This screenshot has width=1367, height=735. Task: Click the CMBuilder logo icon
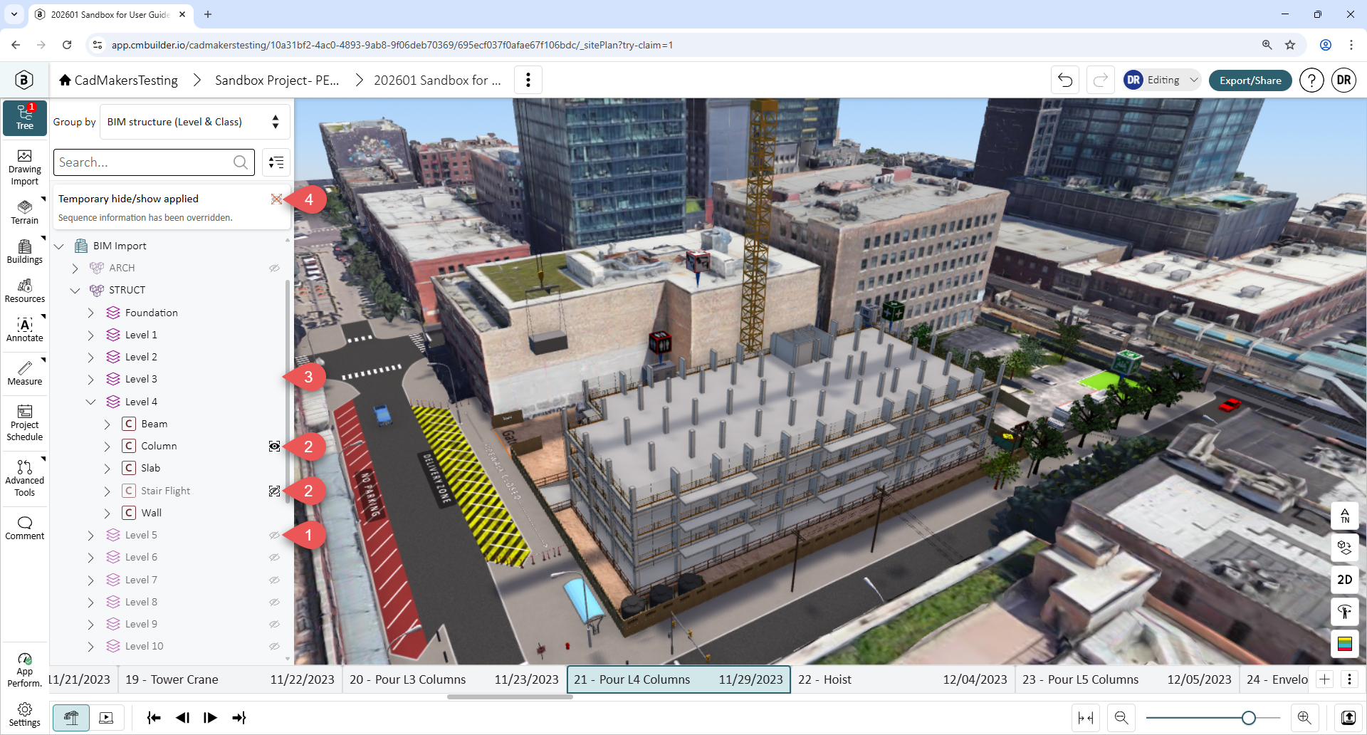click(x=24, y=80)
